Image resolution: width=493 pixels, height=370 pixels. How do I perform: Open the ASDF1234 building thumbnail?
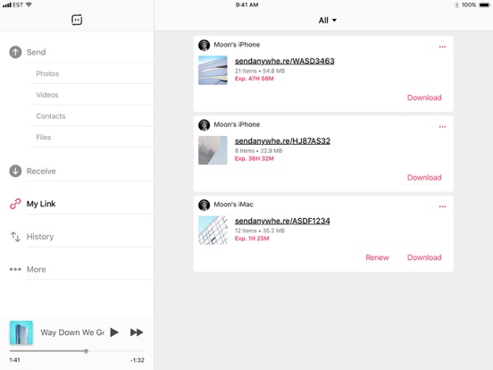point(213,231)
